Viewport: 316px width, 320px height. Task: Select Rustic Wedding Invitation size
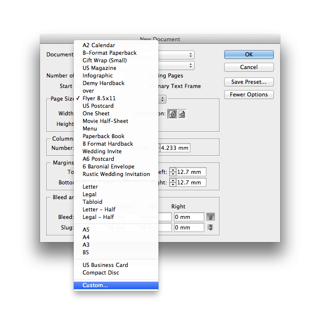pyautogui.click(x=116, y=174)
